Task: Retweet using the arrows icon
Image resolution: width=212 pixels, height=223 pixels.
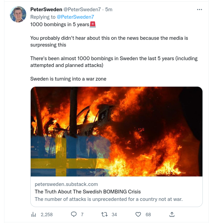Action: 105,215
